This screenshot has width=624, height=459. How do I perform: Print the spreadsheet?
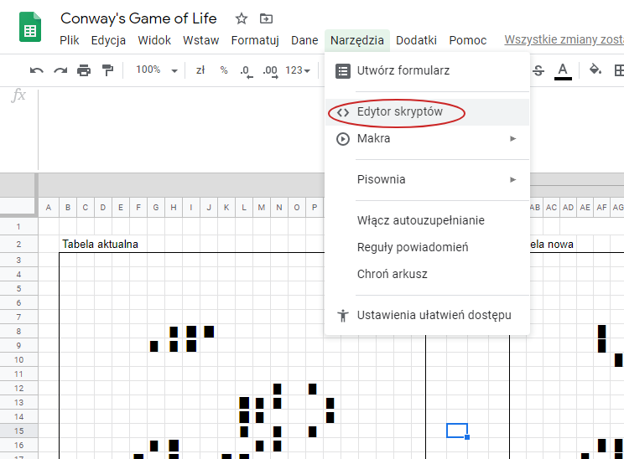84,70
